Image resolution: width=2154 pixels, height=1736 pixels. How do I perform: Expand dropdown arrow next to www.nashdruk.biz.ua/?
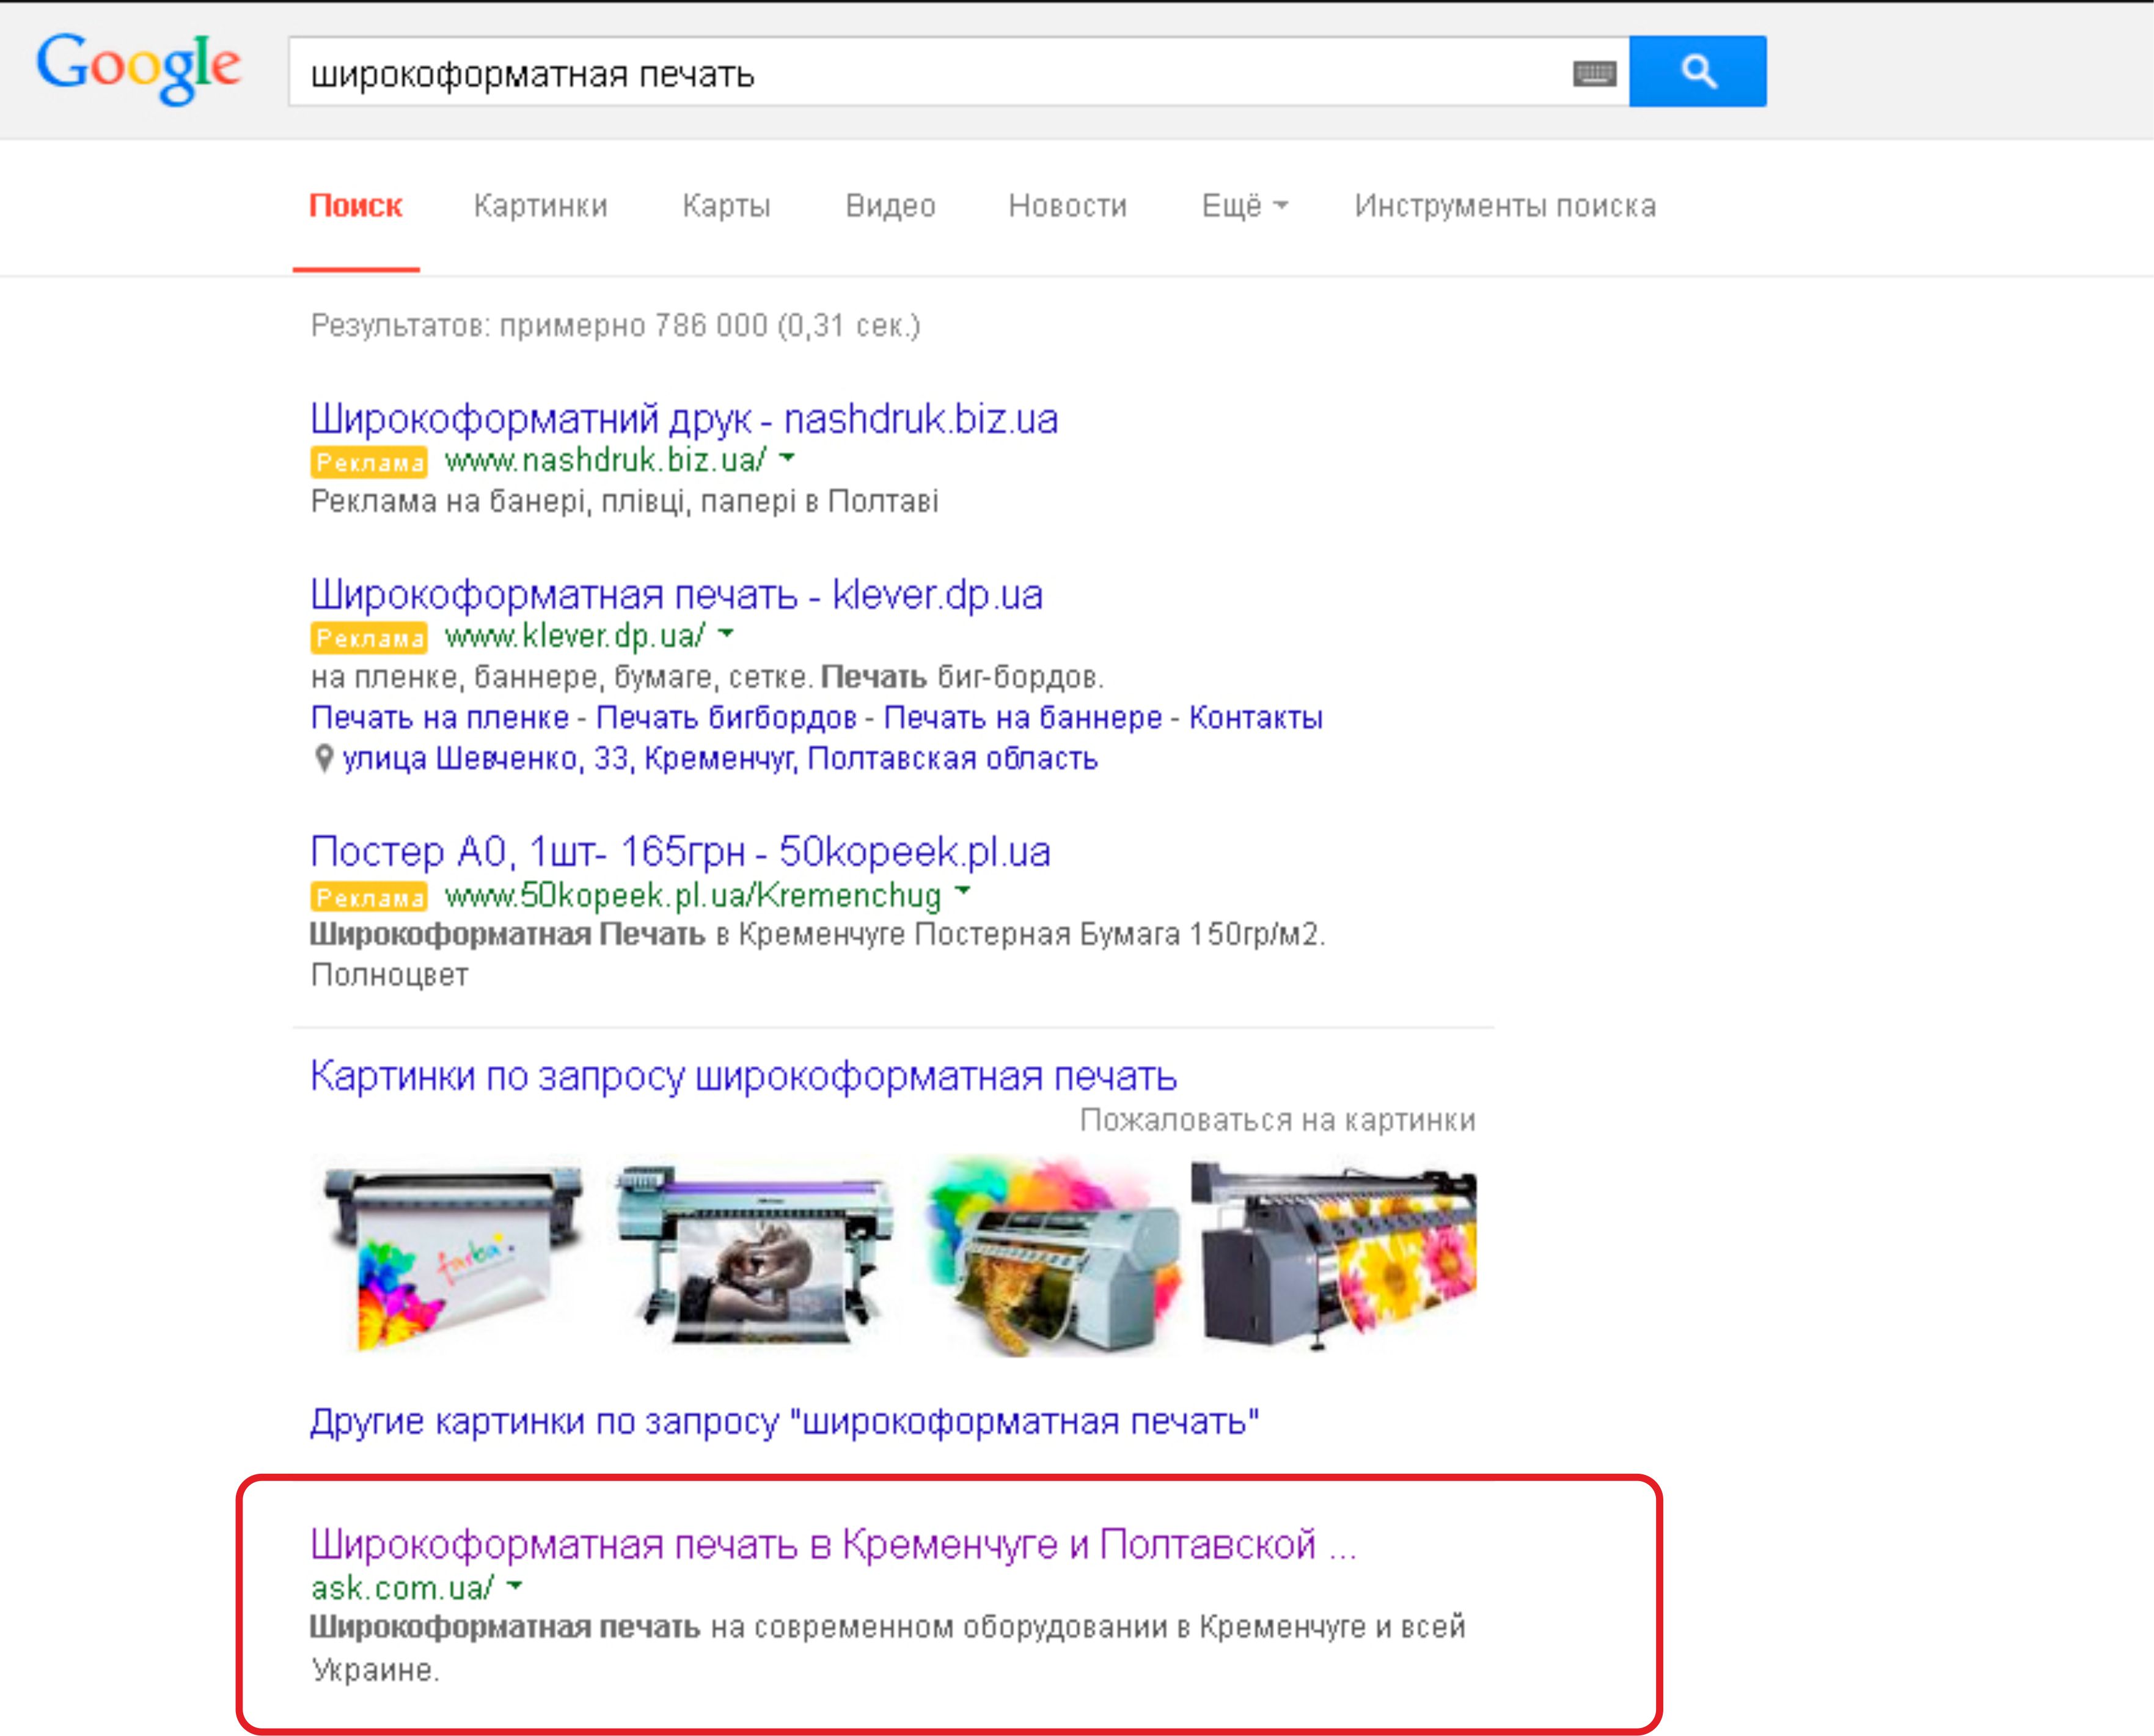(x=788, y=458)
